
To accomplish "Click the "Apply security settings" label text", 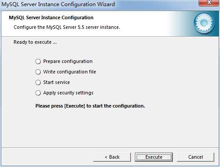I will 68,93.
